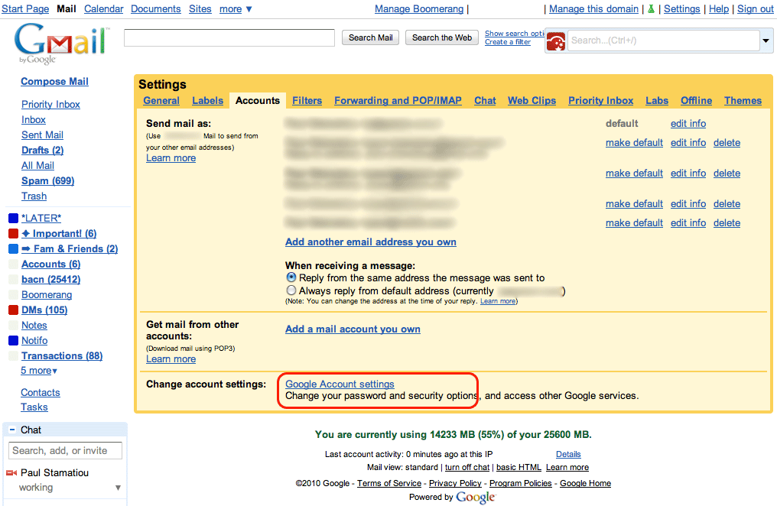This screenshot has width=777, height=506.
Task: Click the Compose Mail link
Action: pos(54,82)
